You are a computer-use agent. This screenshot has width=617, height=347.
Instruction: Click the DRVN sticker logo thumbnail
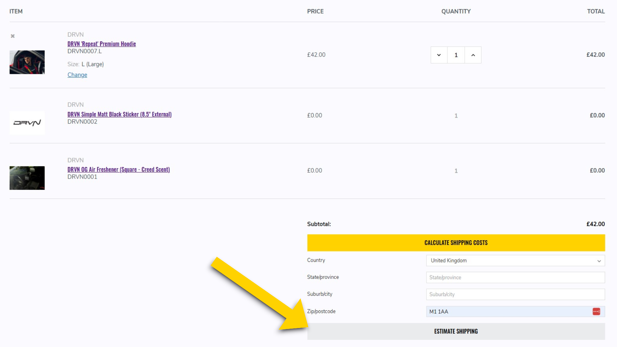27,123
